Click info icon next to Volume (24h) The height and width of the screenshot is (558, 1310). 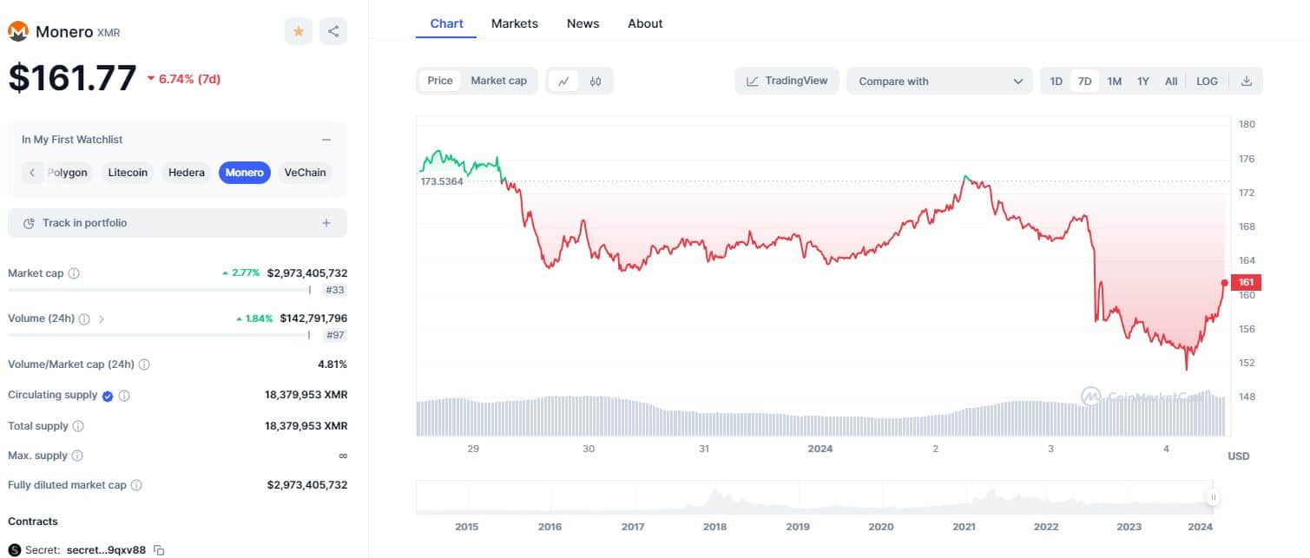click(x=84, y=318)
